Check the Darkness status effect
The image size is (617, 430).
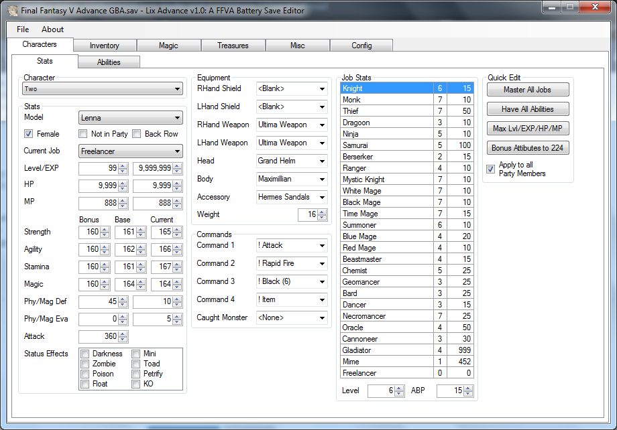[x=85, y=354]
